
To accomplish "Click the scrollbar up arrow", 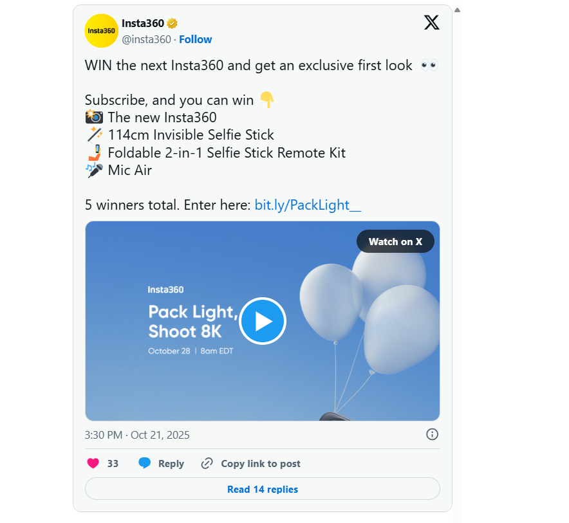I will click(458, 10).
